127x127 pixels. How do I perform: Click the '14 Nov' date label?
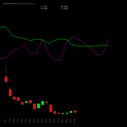18,121
